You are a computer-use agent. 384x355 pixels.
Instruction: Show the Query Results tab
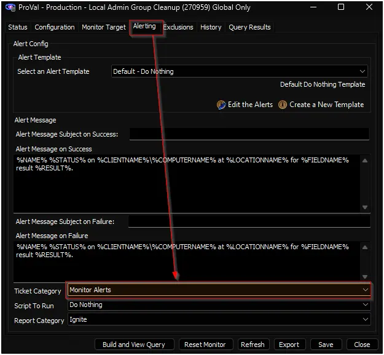point(249,27)
